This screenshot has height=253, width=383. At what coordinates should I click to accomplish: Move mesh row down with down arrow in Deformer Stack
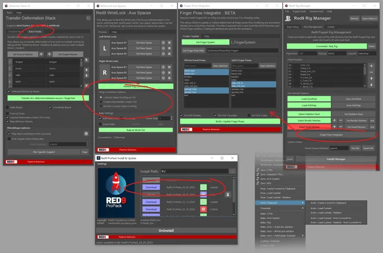(87, 75)
